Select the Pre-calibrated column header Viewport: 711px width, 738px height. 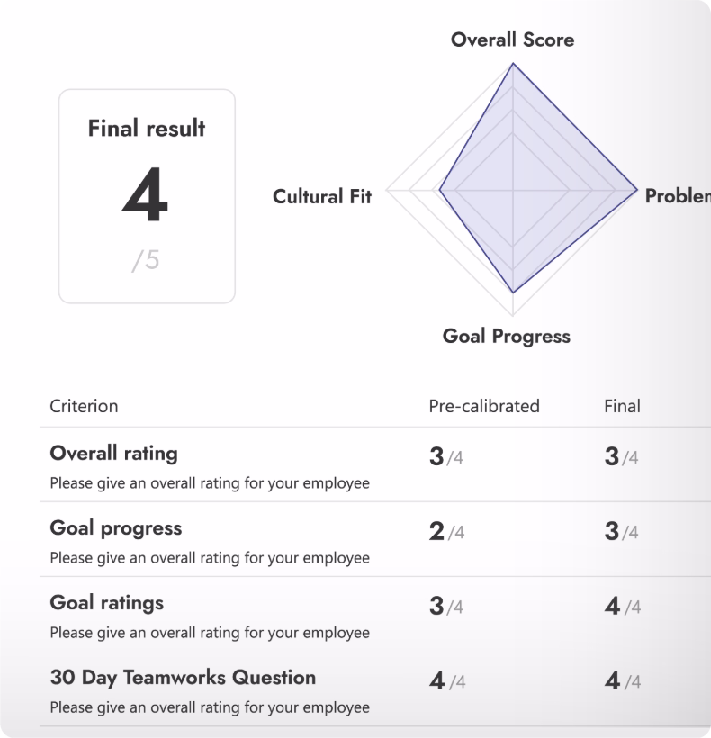pos(481,406)
